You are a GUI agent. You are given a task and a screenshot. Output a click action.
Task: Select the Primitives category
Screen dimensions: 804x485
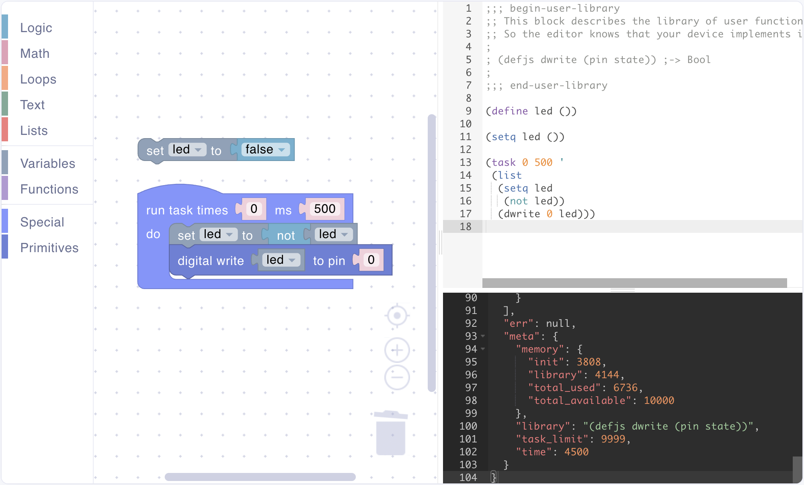[x=49, y=248]
